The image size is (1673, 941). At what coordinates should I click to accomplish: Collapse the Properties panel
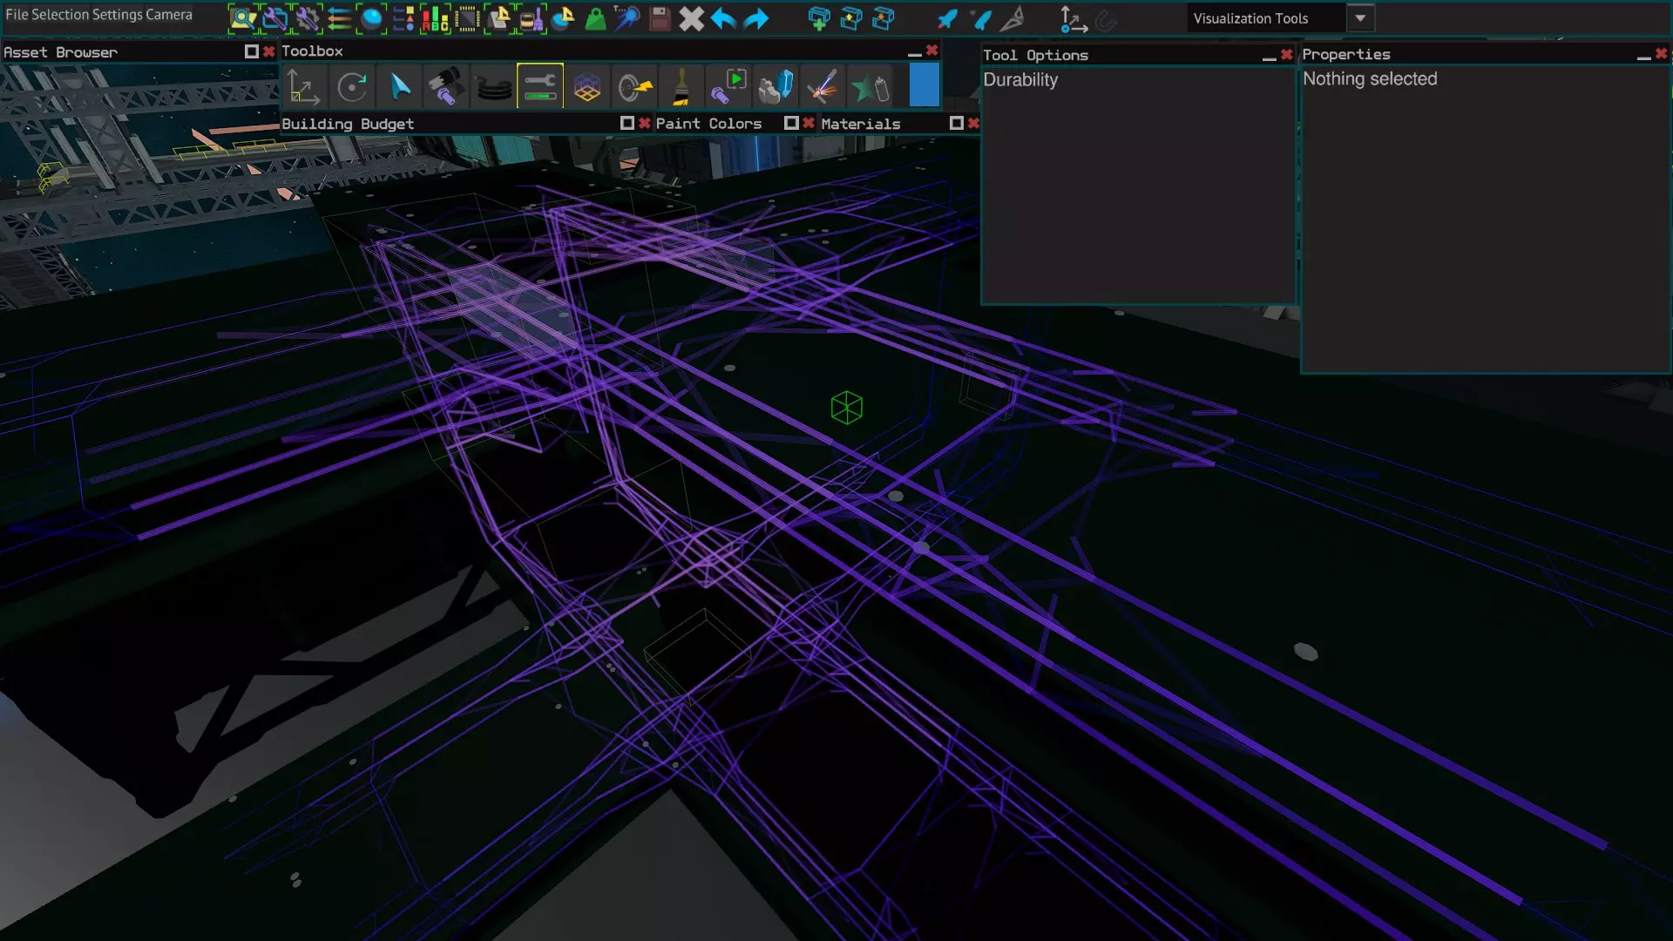(1643, 55)
